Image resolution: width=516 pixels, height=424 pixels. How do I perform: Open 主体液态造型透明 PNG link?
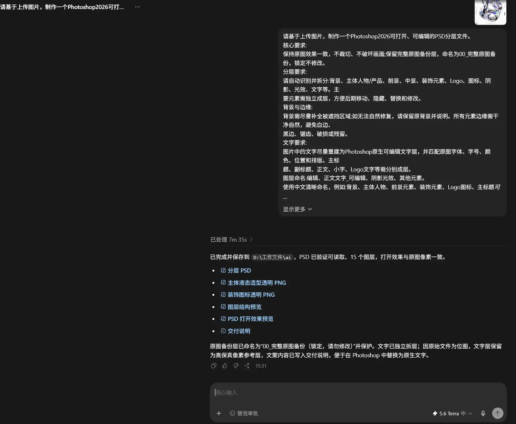(257, 283)
